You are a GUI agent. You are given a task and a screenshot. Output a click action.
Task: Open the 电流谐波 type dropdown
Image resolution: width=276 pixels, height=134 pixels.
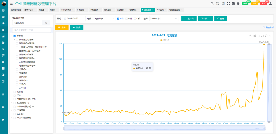[x=104, y=19]
